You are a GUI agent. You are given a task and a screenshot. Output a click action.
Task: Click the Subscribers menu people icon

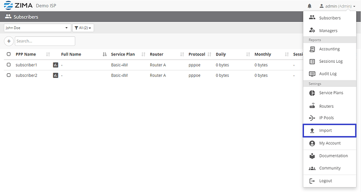(312, 18)
